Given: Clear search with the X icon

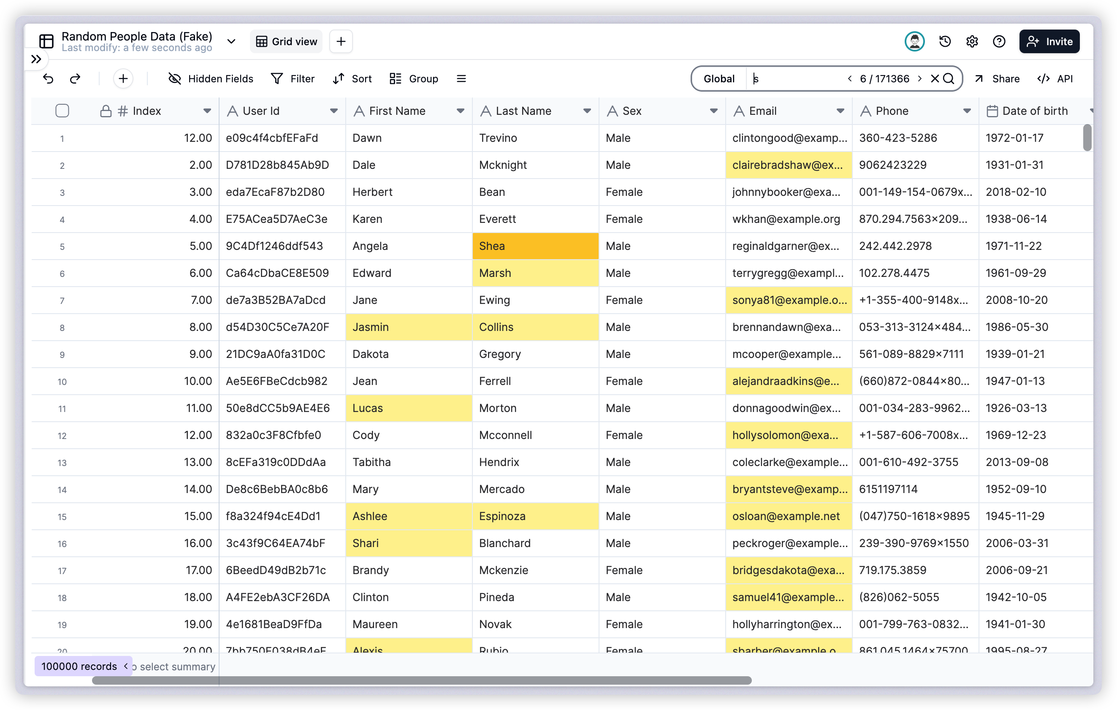Looking at the screenshot, I should 935,79.
